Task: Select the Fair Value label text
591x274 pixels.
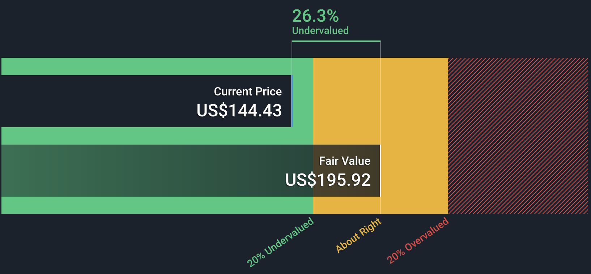Action: coord(344,161)
